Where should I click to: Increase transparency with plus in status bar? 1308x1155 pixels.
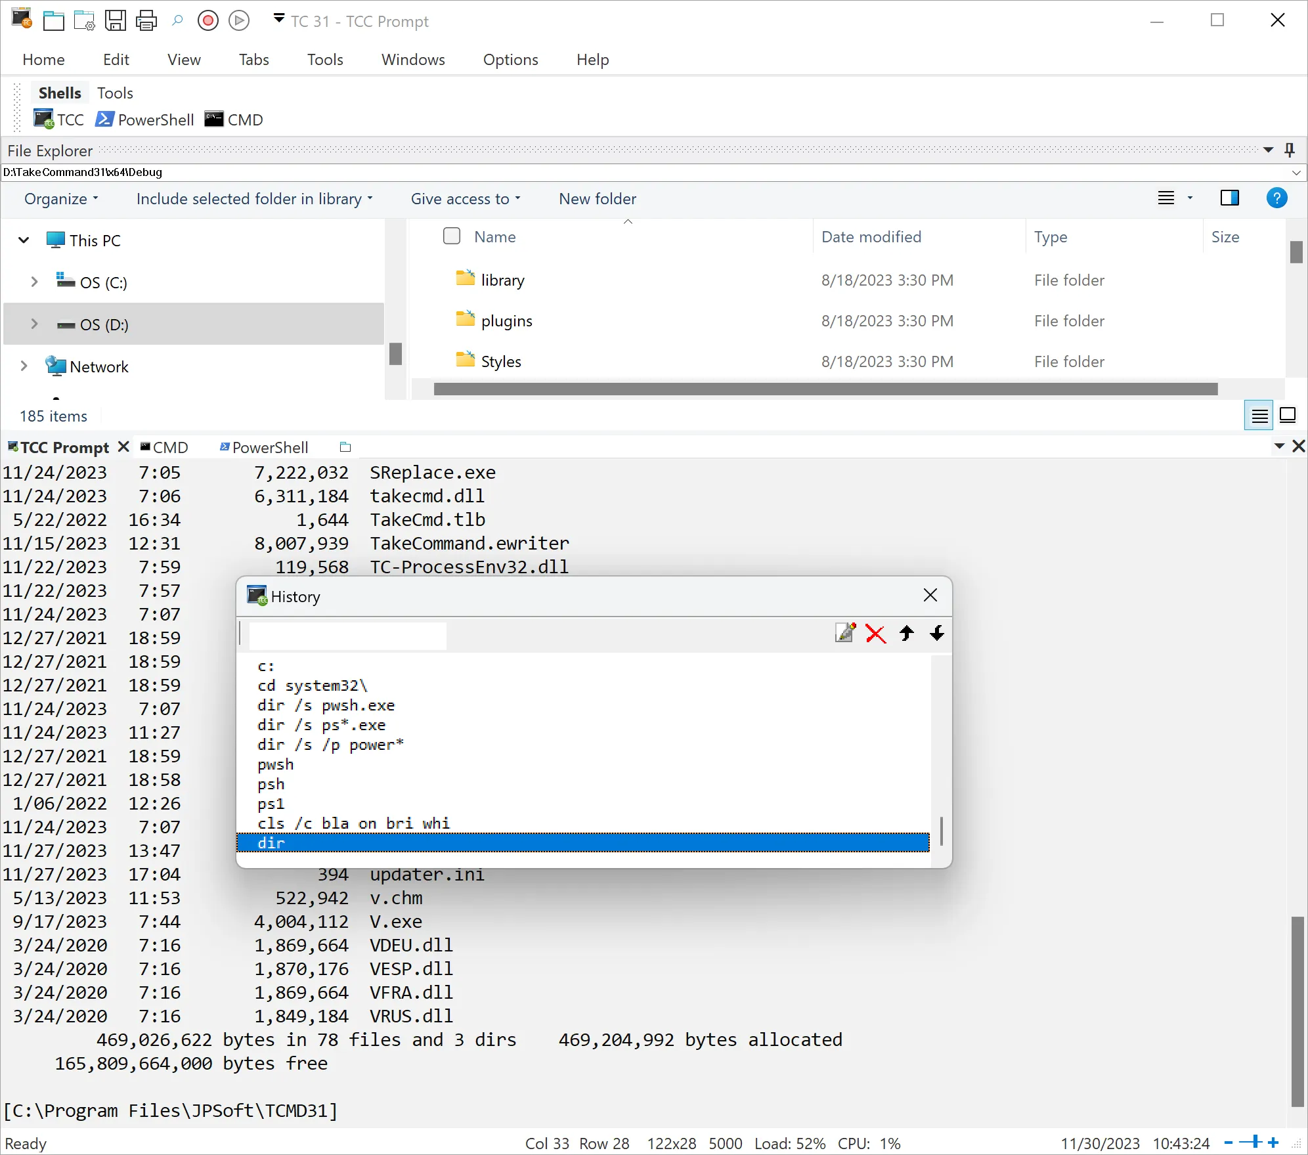[x=1273, y=1143]
